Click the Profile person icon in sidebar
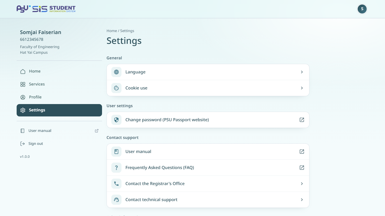The image size is (385, 216). [x=23, y=97]
